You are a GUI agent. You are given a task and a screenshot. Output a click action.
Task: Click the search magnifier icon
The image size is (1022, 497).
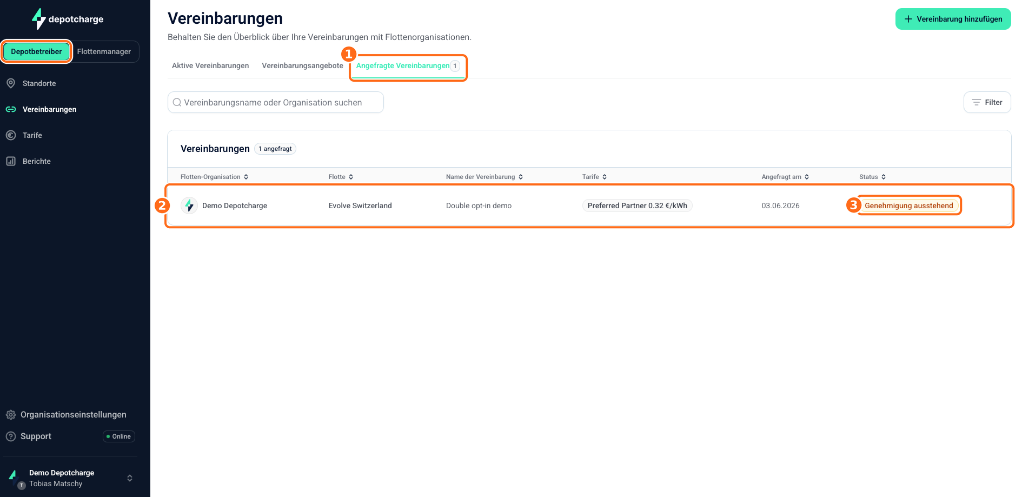click(177, 102)
